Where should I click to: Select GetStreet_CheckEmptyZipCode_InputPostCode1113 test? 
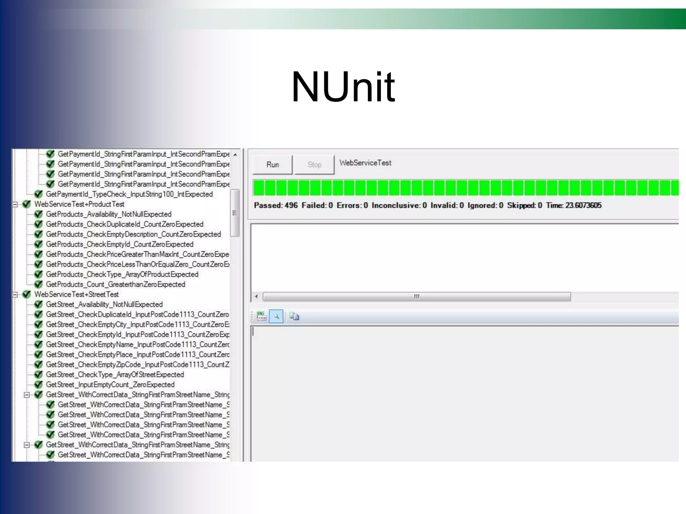138,365
